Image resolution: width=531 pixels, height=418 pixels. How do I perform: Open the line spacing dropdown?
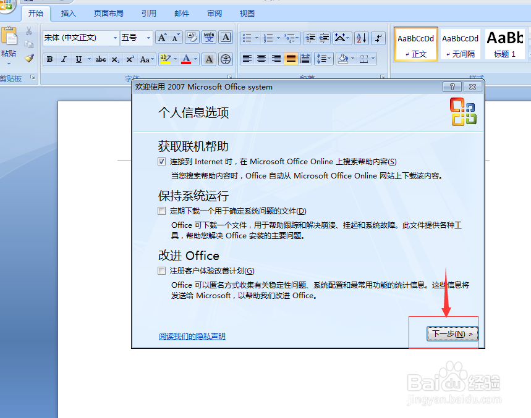[324, 59]
